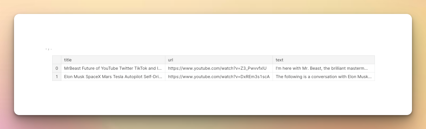426x129 pixels.
Task: Expand the truncated MrBeast title ellipsis
Action: [x=161, y=69]
